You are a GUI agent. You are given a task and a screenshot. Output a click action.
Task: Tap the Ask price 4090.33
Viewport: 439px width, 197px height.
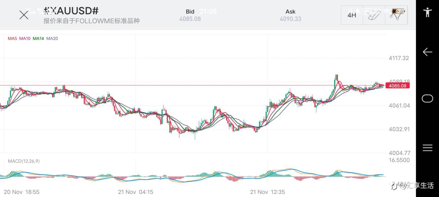click(290, 19)
